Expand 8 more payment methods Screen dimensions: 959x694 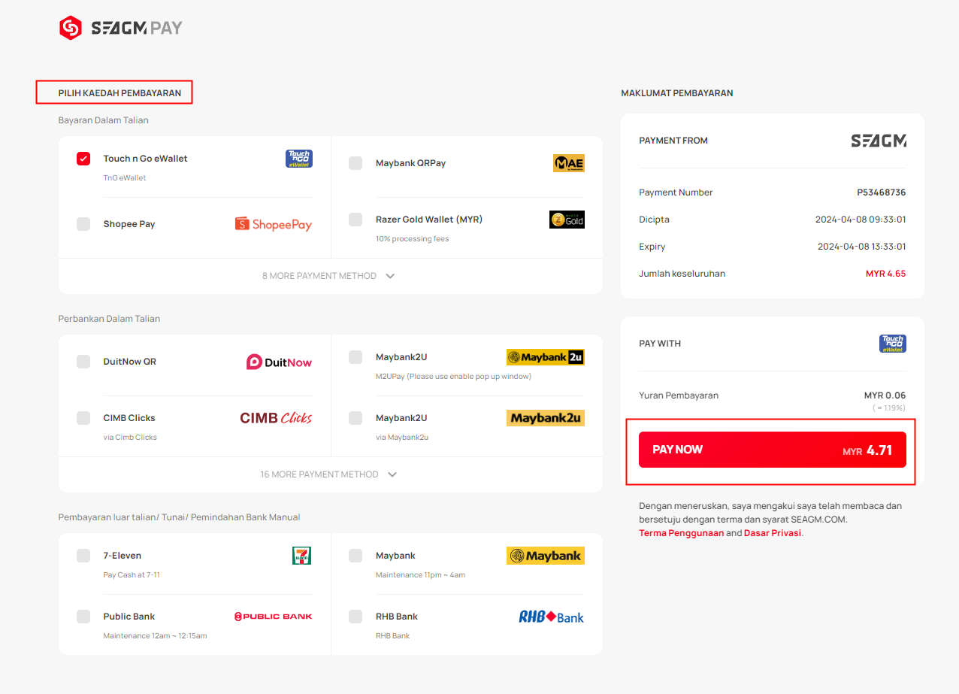329,276
